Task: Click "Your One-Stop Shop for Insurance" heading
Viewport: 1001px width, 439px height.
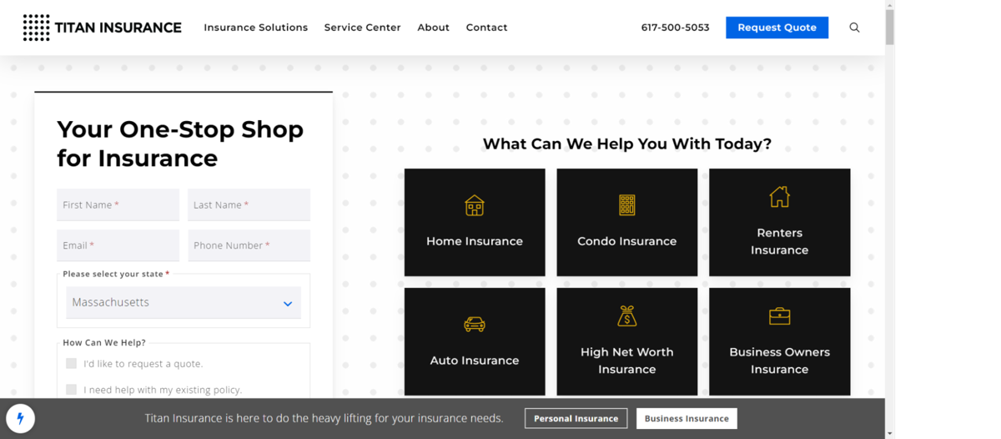Action: (x=180, y=144)
